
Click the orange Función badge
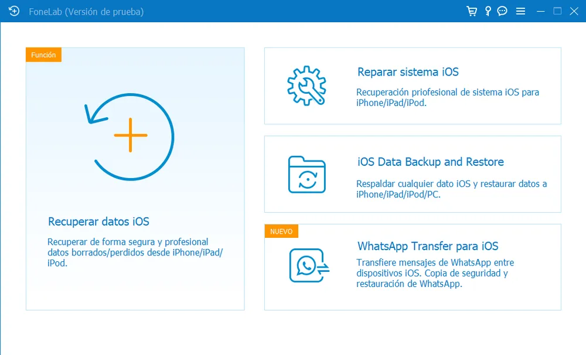pyautogui.click(x=44, y=55)
